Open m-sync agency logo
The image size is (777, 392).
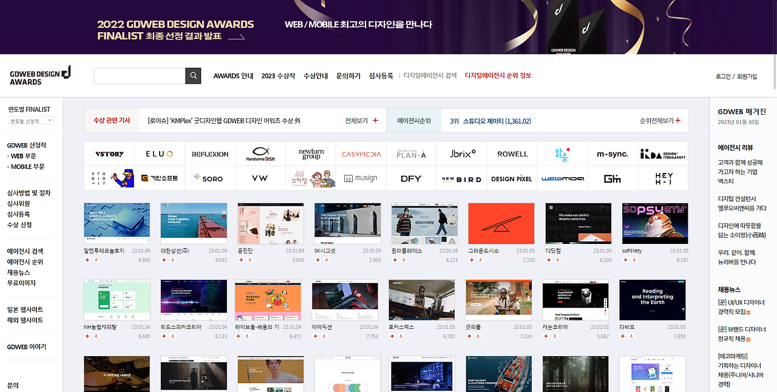click(x=612, y=154)
